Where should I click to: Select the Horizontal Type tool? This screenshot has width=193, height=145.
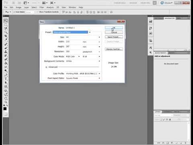pyautogui.click(x=6, y=79)
